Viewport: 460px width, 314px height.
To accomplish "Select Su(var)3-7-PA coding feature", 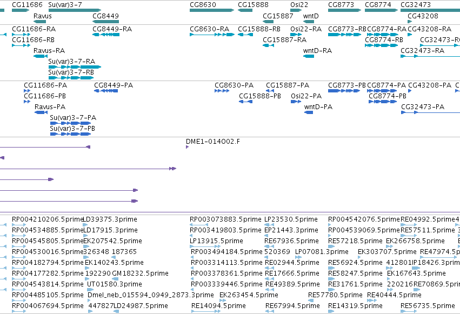I will (x=70, y=123).
